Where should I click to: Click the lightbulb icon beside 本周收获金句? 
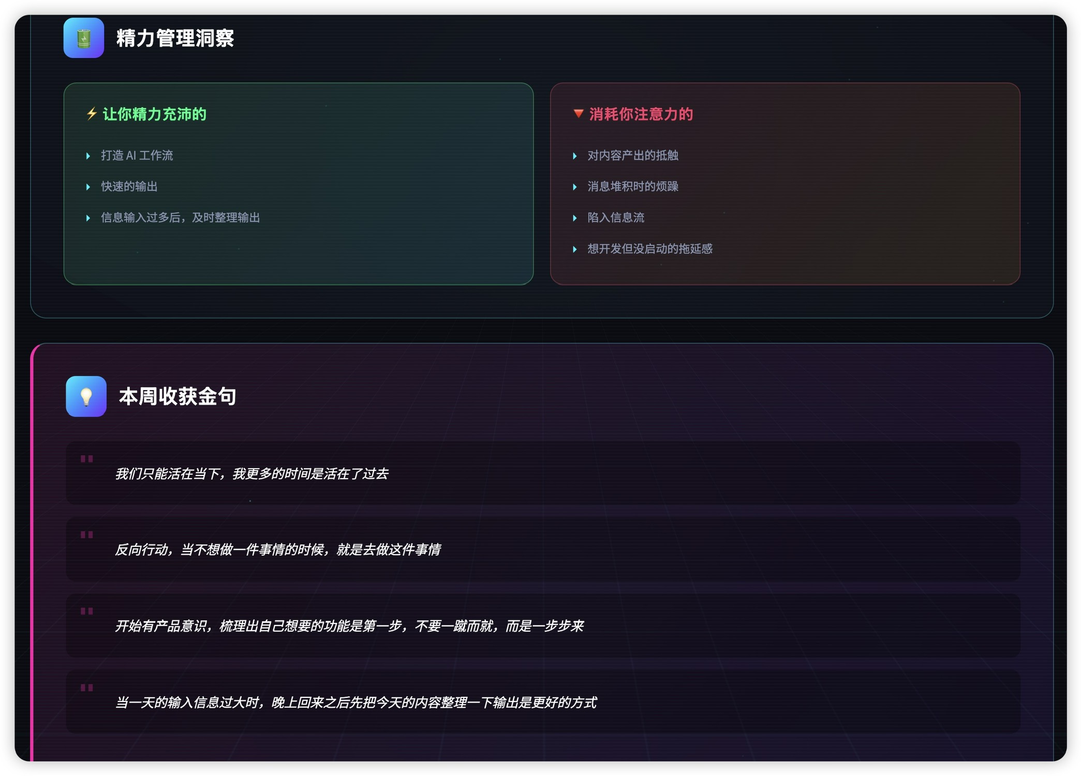[86, 396]
